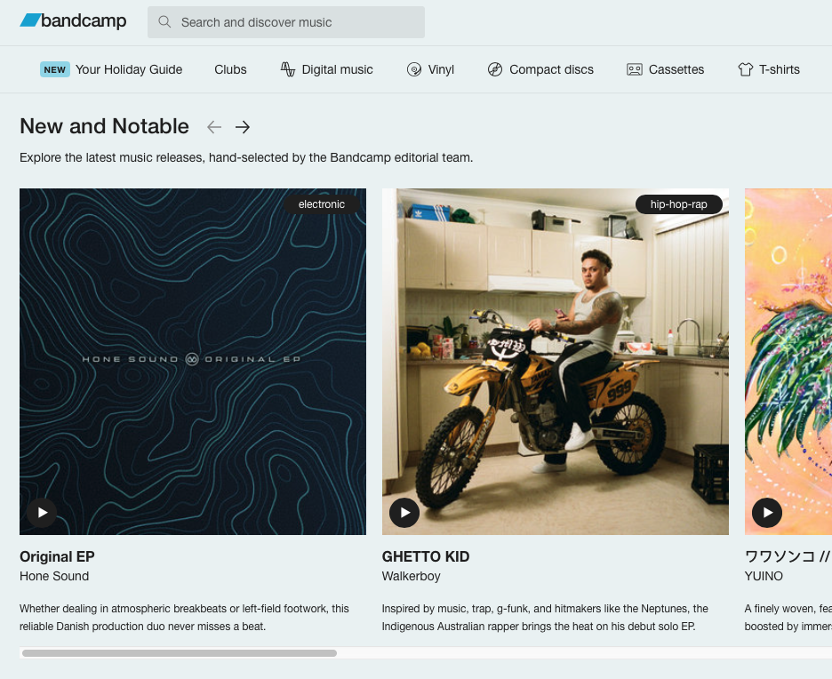This screenshot has width=832, height=679.
Task: Open the Clubs menu item
Action: (230, 69)
